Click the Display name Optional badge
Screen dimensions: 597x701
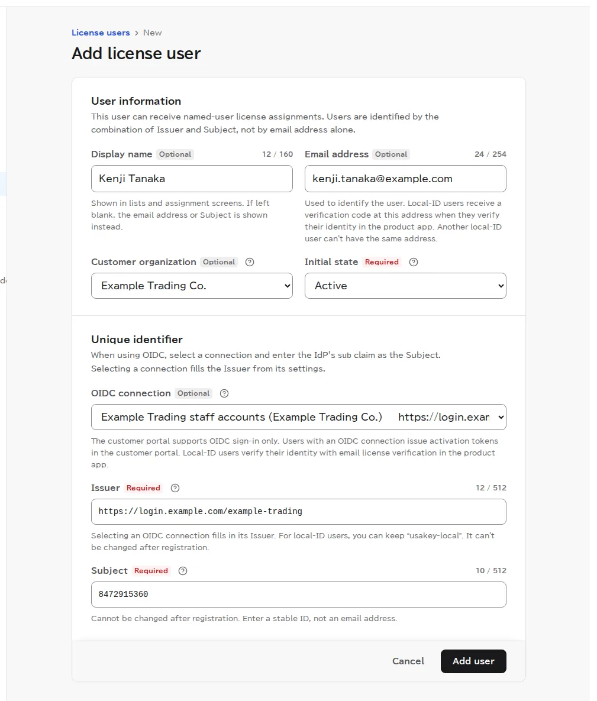(175, 154)
